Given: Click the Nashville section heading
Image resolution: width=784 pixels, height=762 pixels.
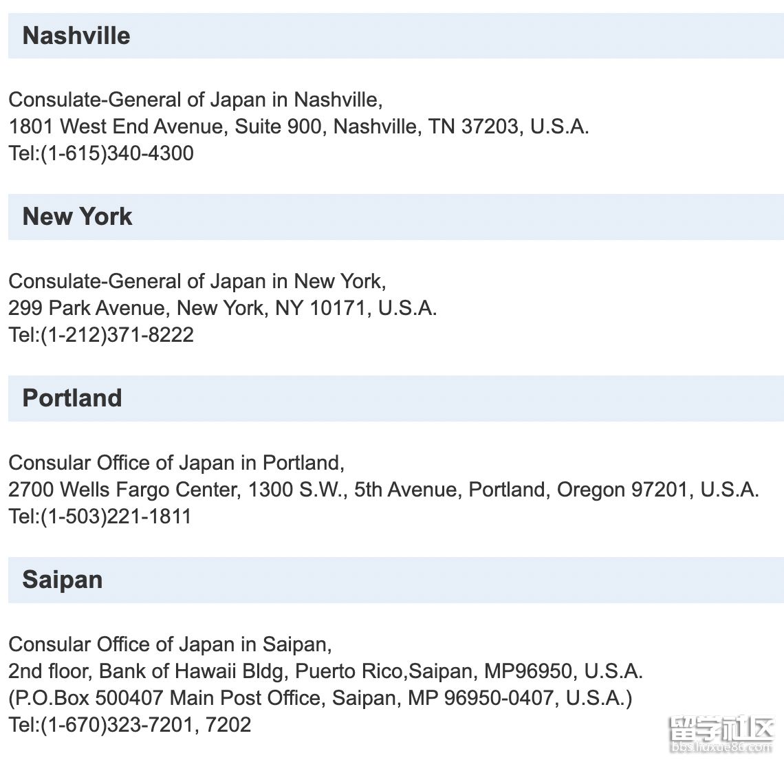Looking at the screenshot, I should tap(76, 36).
